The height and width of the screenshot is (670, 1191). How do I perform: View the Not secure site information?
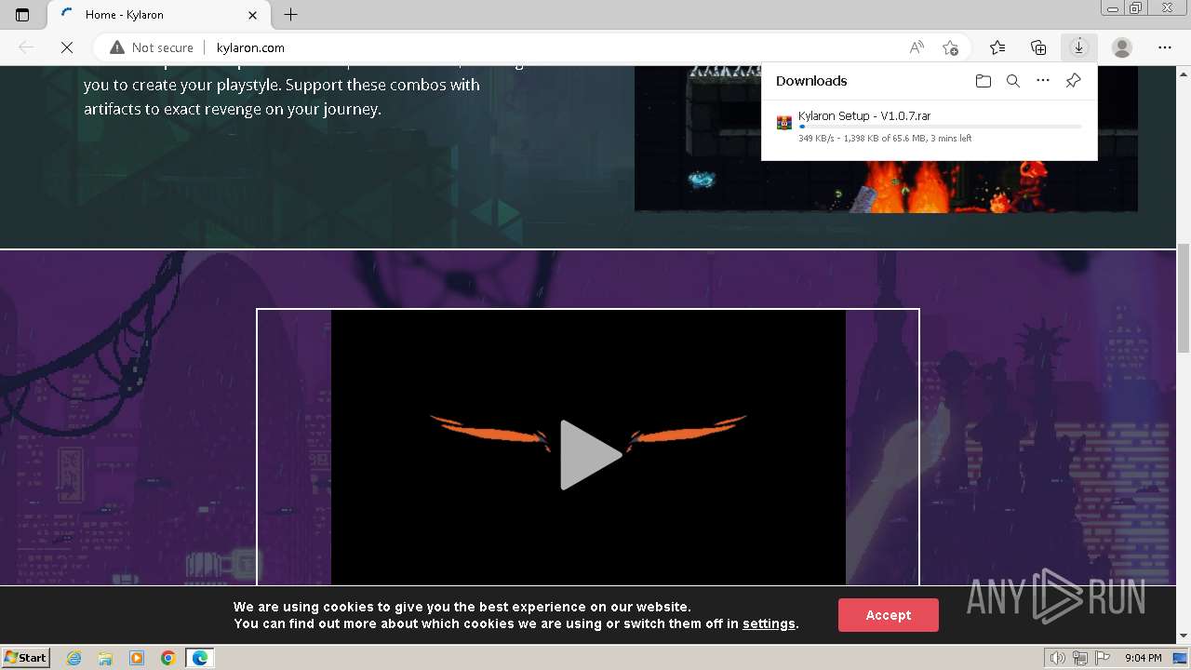click(x=152, y=47)
